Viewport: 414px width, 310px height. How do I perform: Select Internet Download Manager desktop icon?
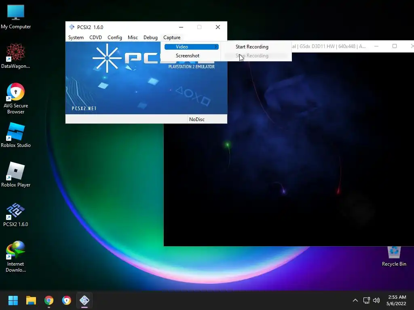click(16, 257)
